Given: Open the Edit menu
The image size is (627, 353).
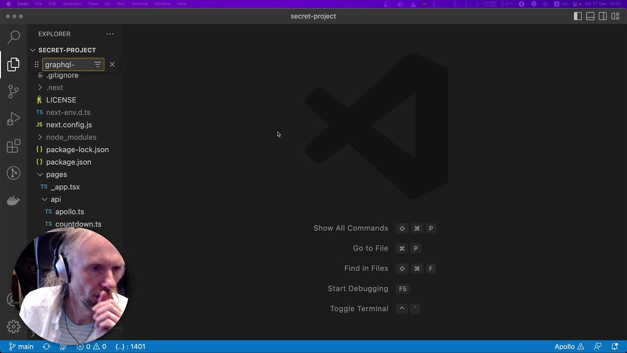Looking at the screenshot, I should coord(52,4).
